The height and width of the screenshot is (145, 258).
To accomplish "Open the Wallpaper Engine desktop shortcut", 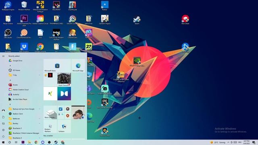I will coord(8,6).
